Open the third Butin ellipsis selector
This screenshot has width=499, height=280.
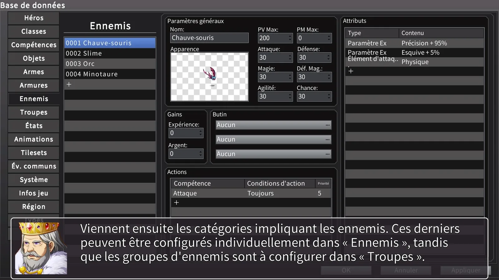point(327,154)
